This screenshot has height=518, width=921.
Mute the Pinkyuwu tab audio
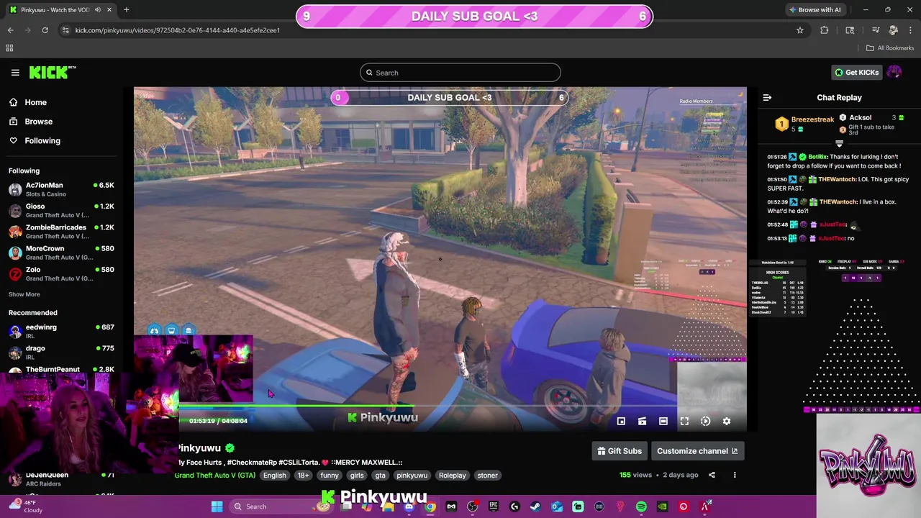click(98, 10)
